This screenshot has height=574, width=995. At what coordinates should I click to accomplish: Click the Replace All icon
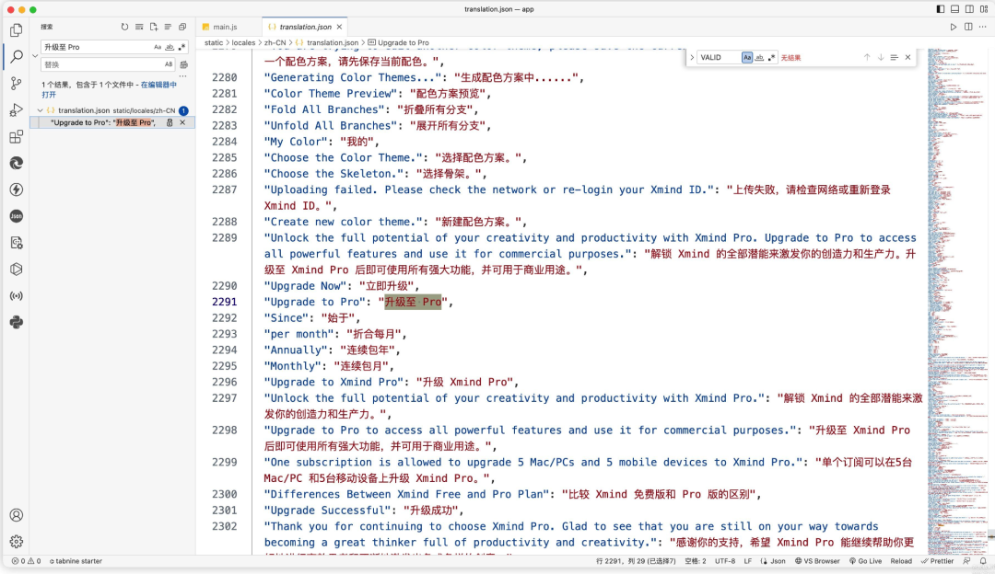click(x=183, y=64)
